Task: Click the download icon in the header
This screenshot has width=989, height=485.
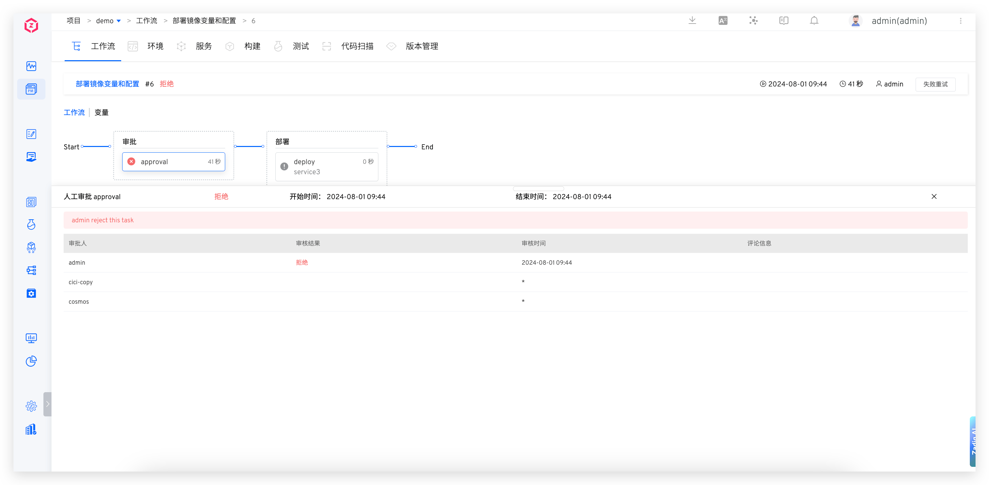Action: tap(692, 21)
